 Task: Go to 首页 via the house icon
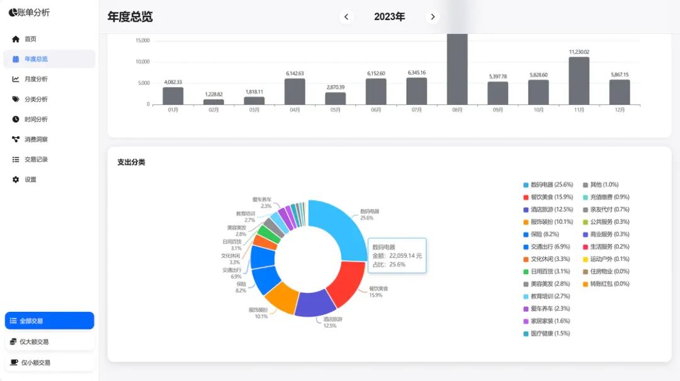16,39
